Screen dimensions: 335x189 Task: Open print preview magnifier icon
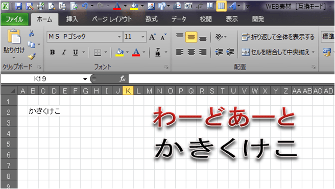coord(52,6)
